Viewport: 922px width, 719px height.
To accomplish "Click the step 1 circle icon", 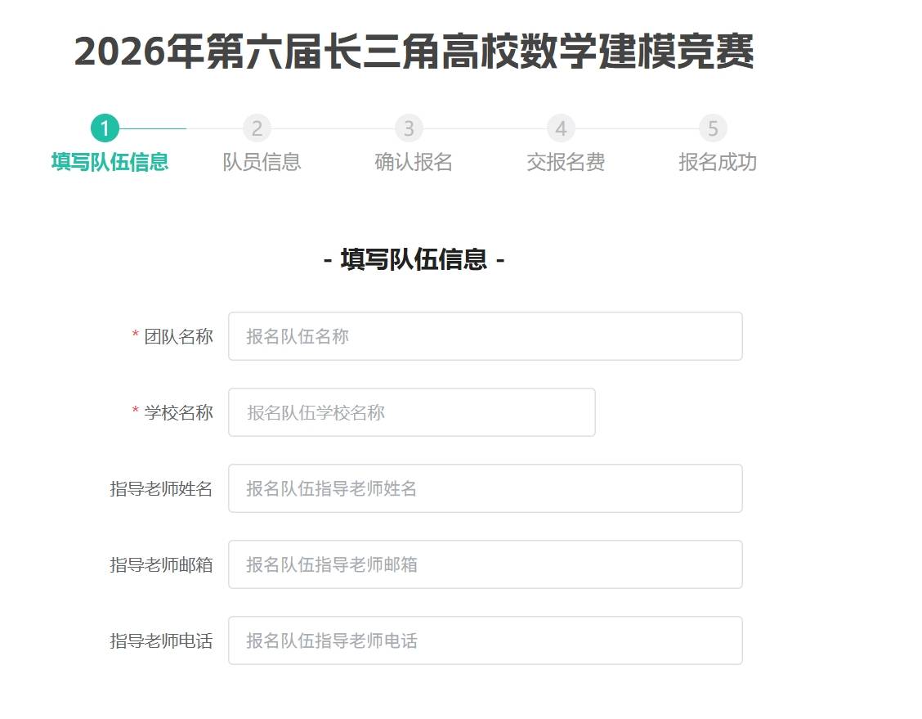I will tap(105, 128).
